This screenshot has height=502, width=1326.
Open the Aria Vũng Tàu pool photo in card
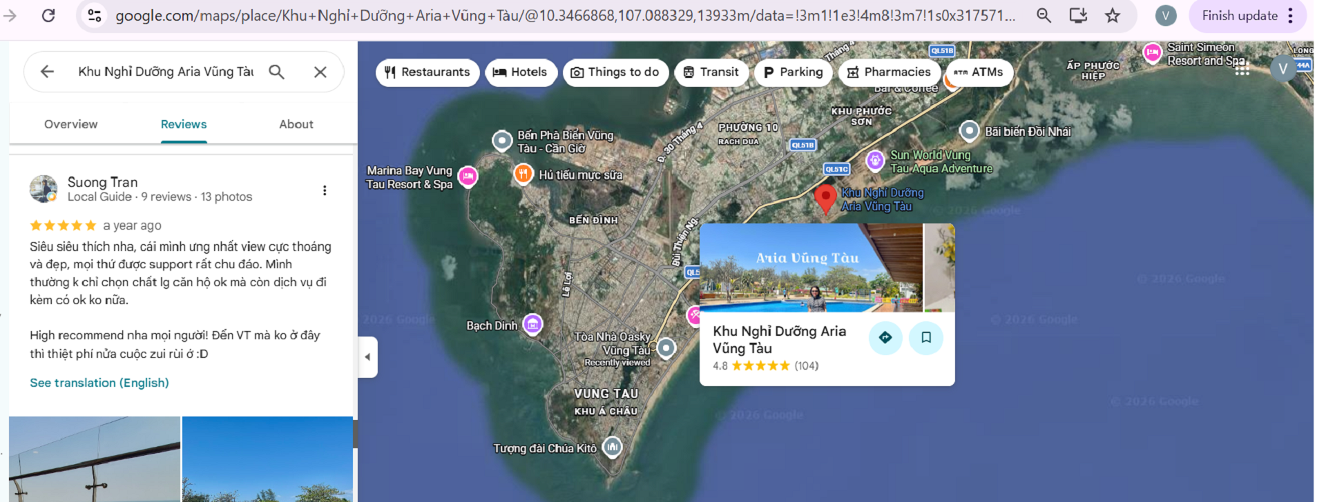[x=811, y=268]
